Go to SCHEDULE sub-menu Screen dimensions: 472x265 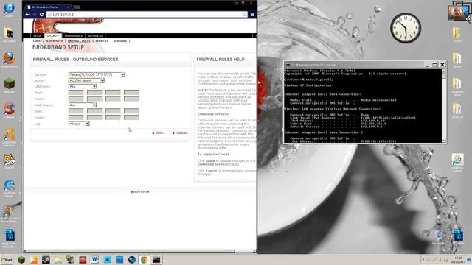(x=119, y=41)
